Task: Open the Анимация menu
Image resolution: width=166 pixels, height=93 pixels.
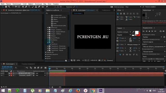Action: pos(38,4)
